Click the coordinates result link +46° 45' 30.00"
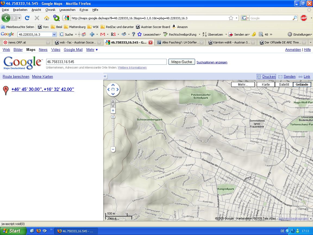 pos(43,89)
